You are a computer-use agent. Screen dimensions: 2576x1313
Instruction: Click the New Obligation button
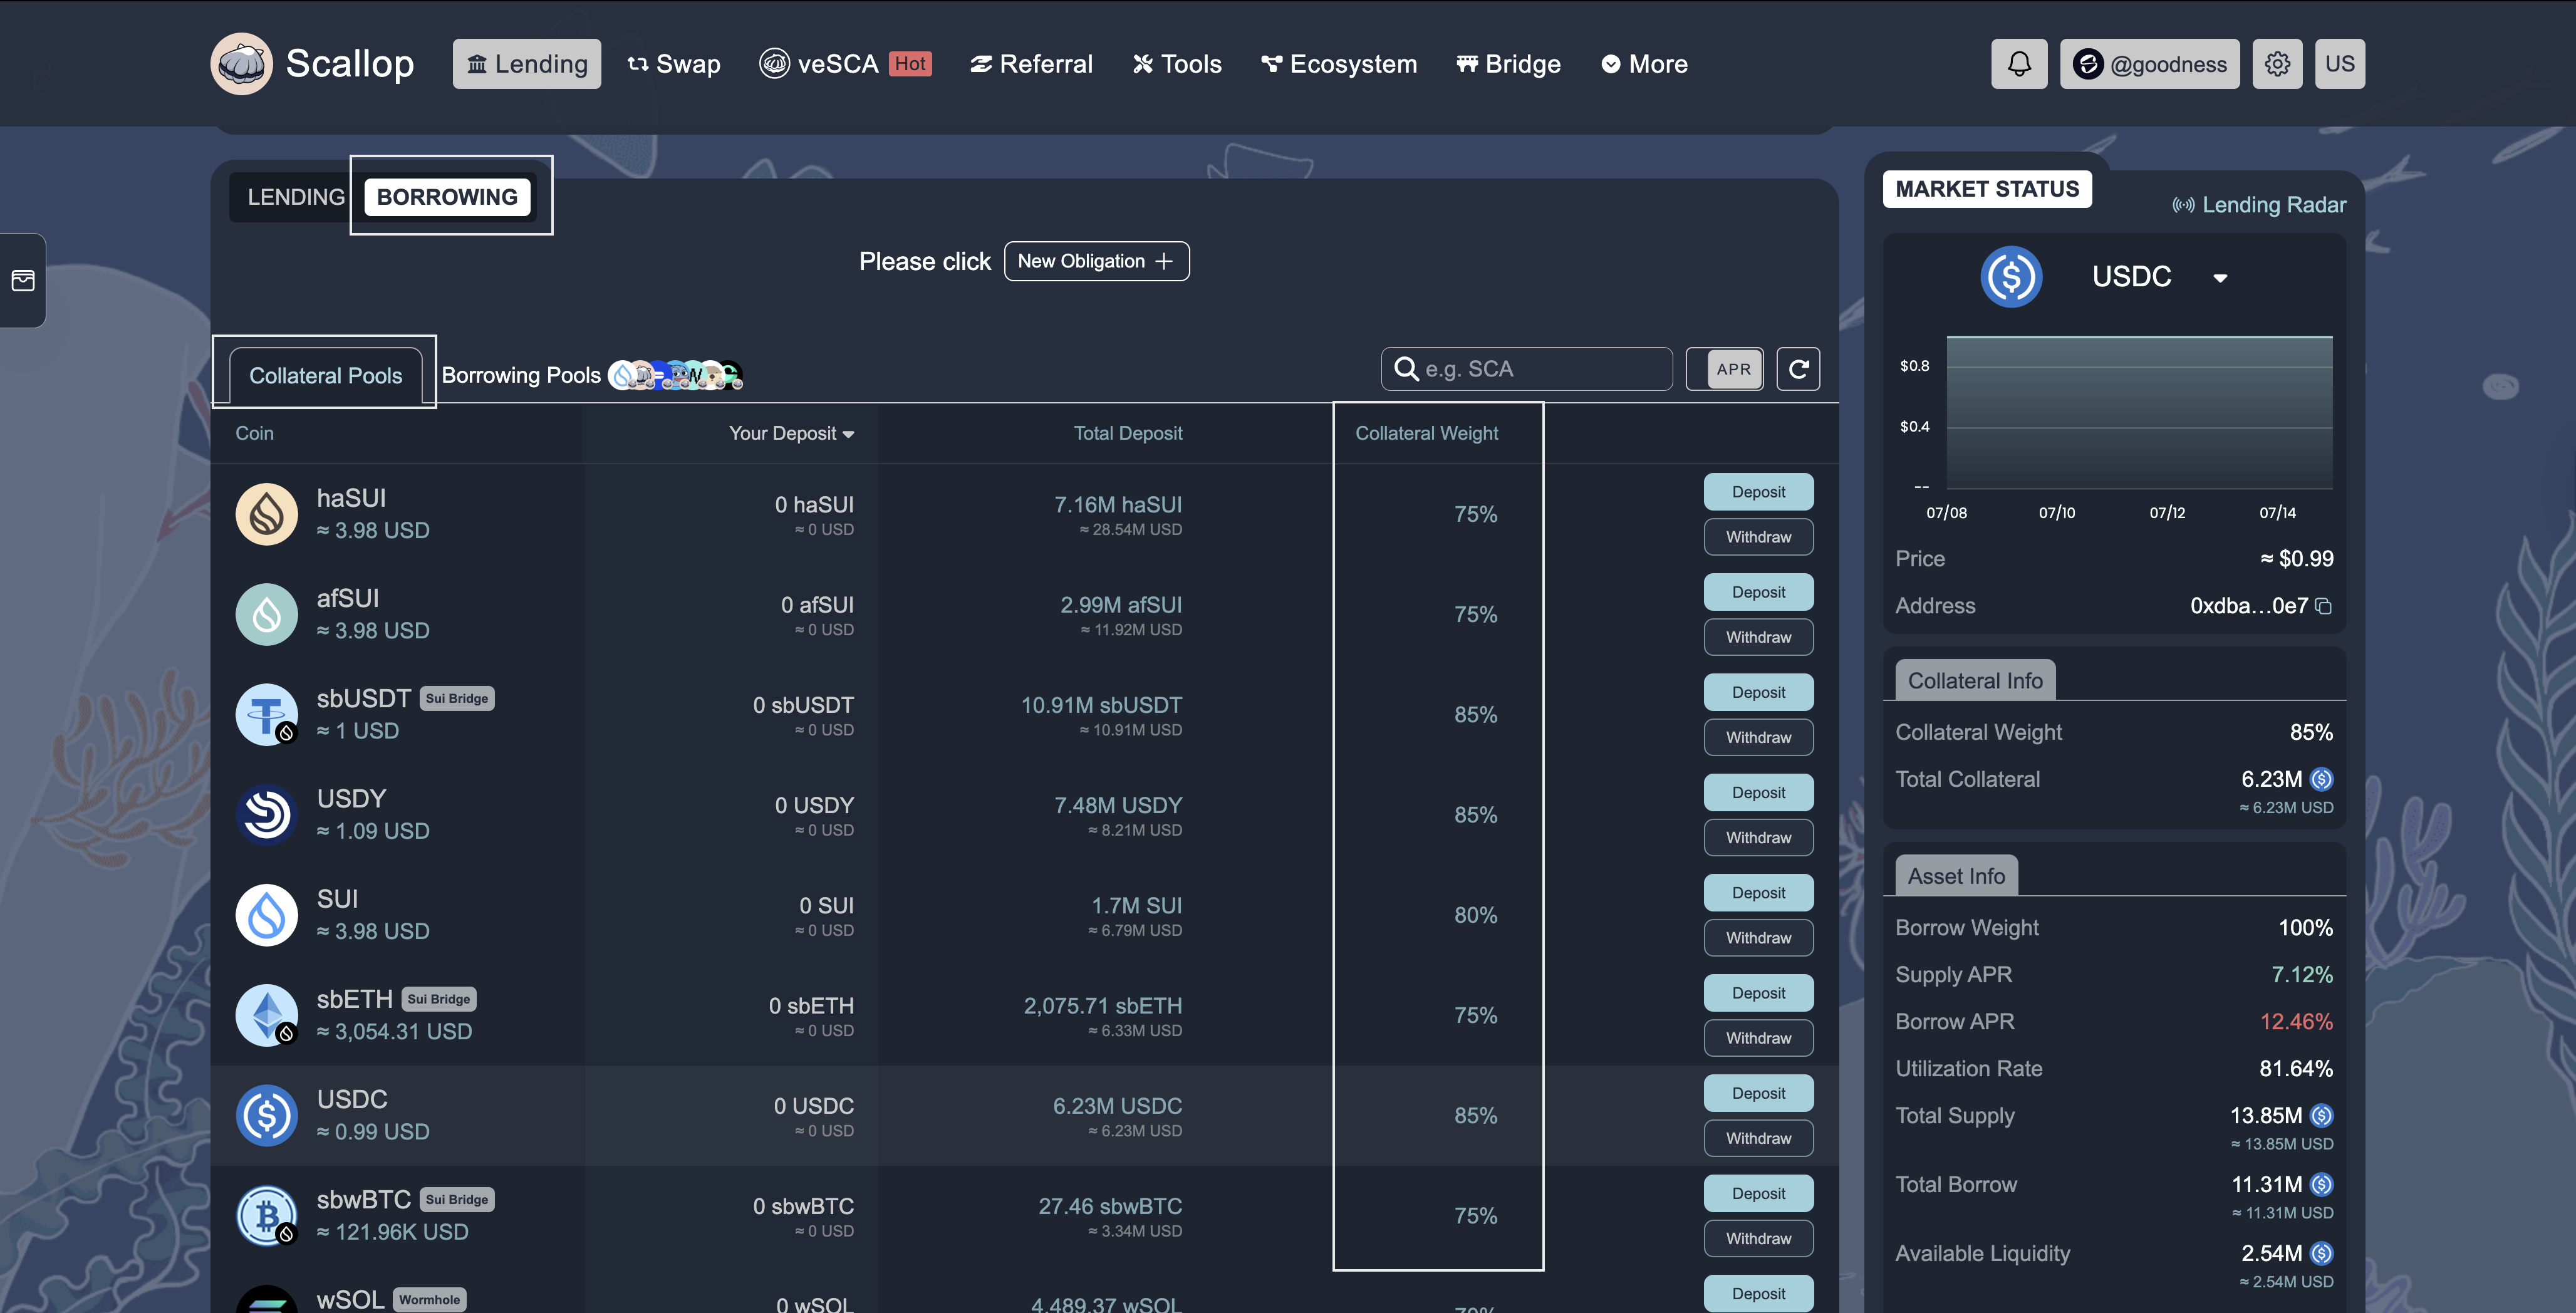(1096, 261)
